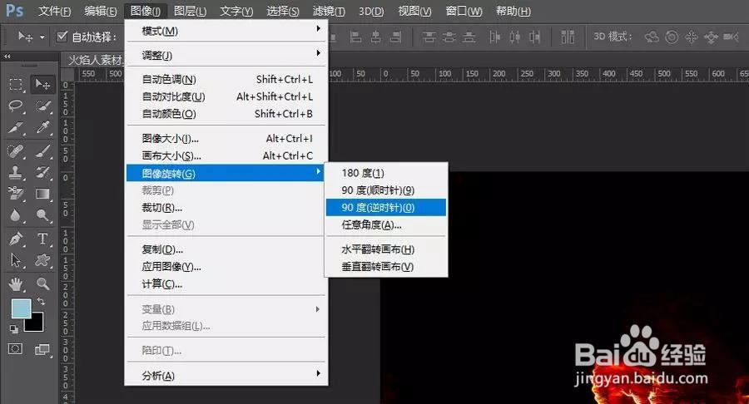Viewport: 749px width, 404px height.
Task: Open the 图层(L) menu
Action: 190,11
